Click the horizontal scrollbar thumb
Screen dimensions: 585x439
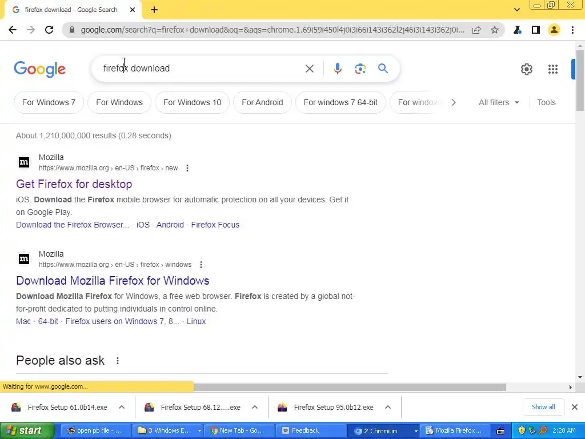(350, 387)
